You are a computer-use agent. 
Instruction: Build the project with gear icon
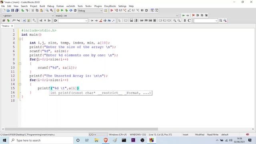click(58, 10)
